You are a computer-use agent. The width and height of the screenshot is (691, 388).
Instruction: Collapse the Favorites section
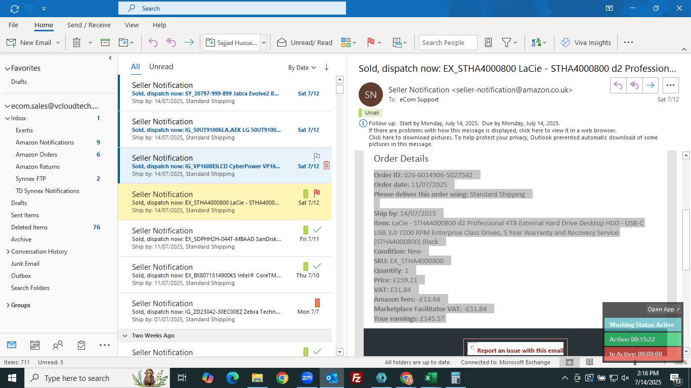click(x=8, y=68)
